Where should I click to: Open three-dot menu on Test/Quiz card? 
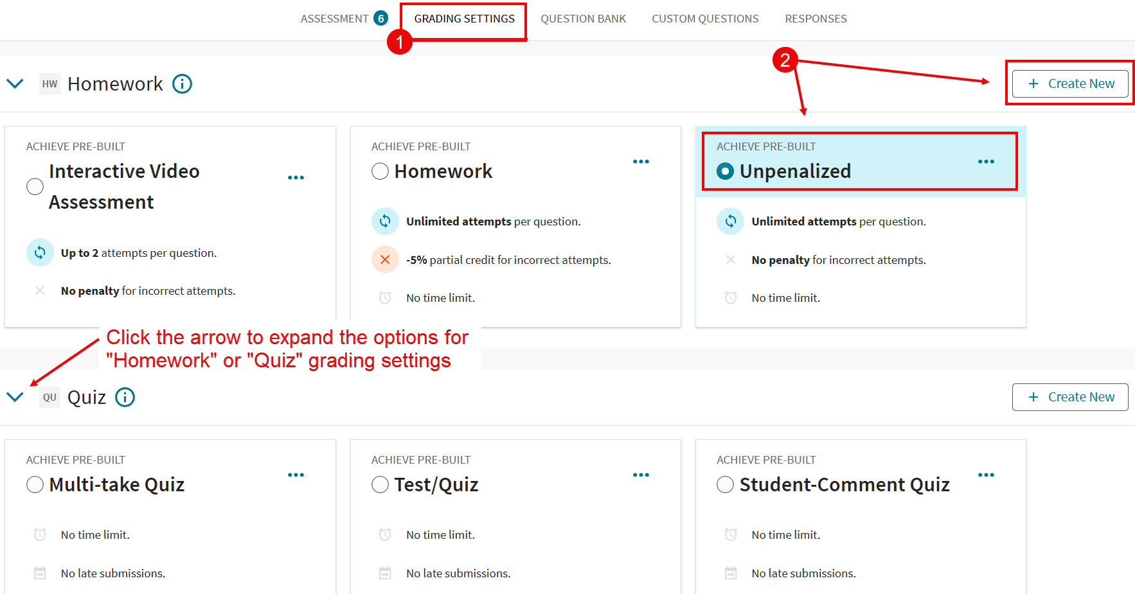(x=641, y=475)
